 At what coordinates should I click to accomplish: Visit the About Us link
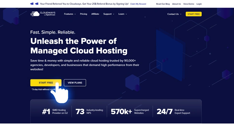coord(176,4)
